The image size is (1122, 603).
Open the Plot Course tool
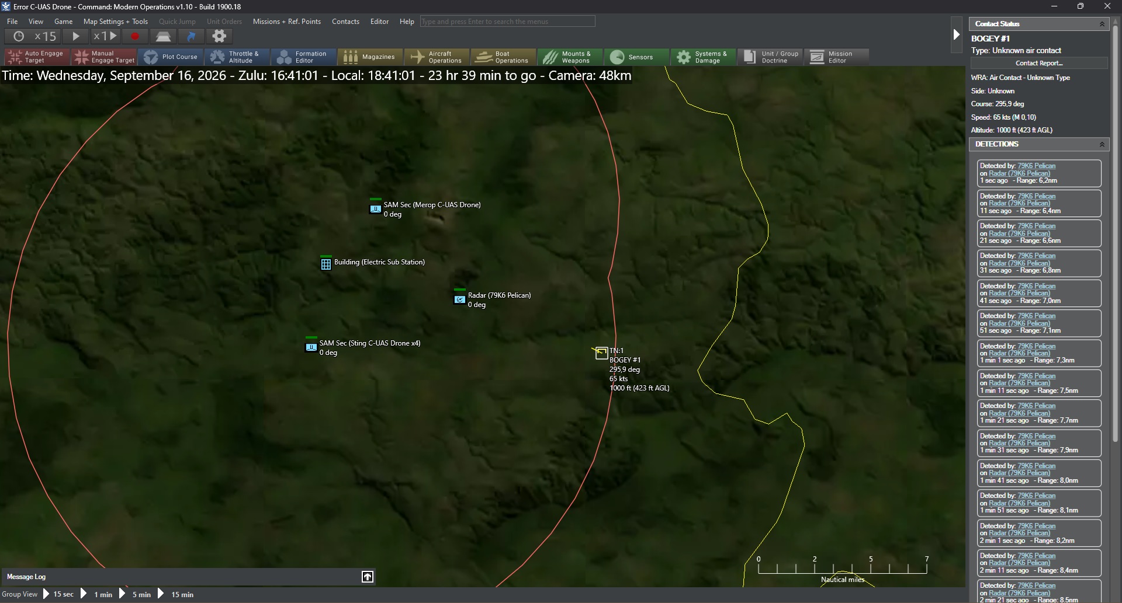(171, 57)
